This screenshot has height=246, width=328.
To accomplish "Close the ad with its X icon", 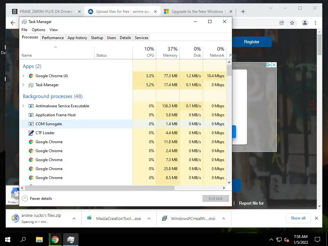I will (274, 65).
